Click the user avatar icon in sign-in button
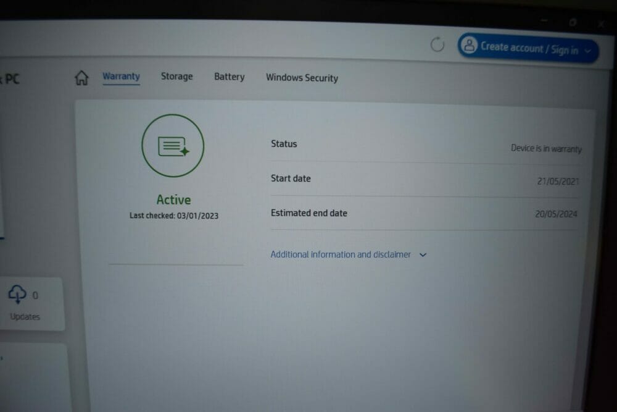617x412 pixels. click(469, 45)
